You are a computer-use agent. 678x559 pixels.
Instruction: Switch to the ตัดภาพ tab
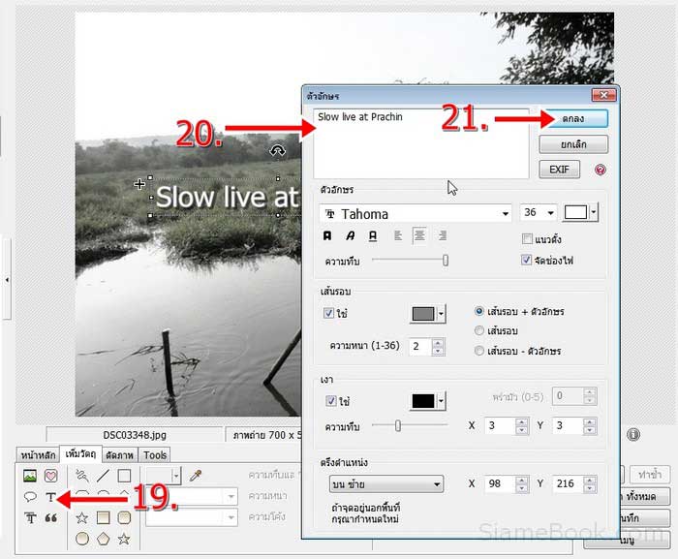(x=120, y=455)
